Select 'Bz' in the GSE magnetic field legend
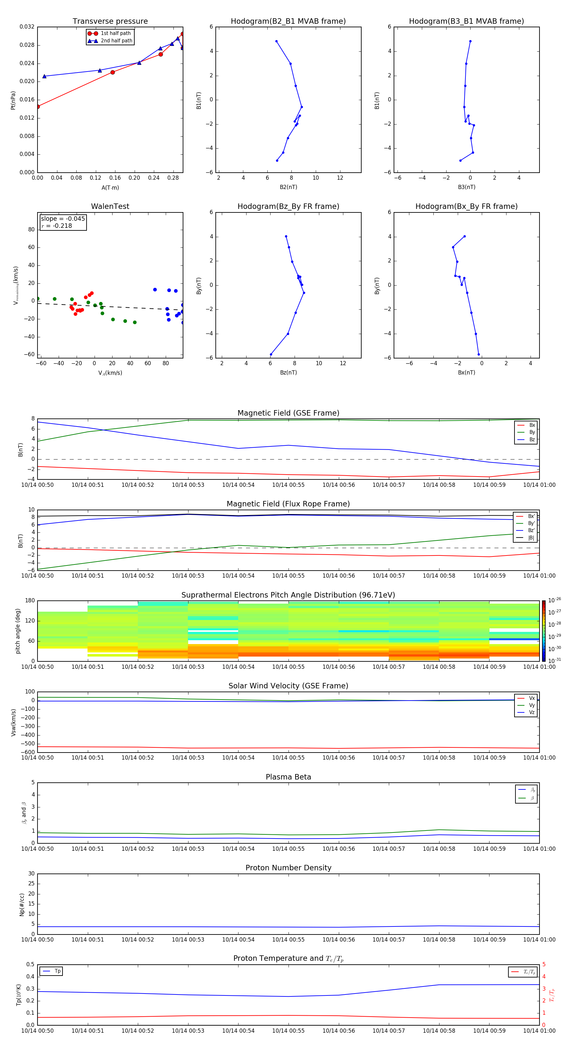This screenshot has width=577, height=1059. click(x=526, y=439)
